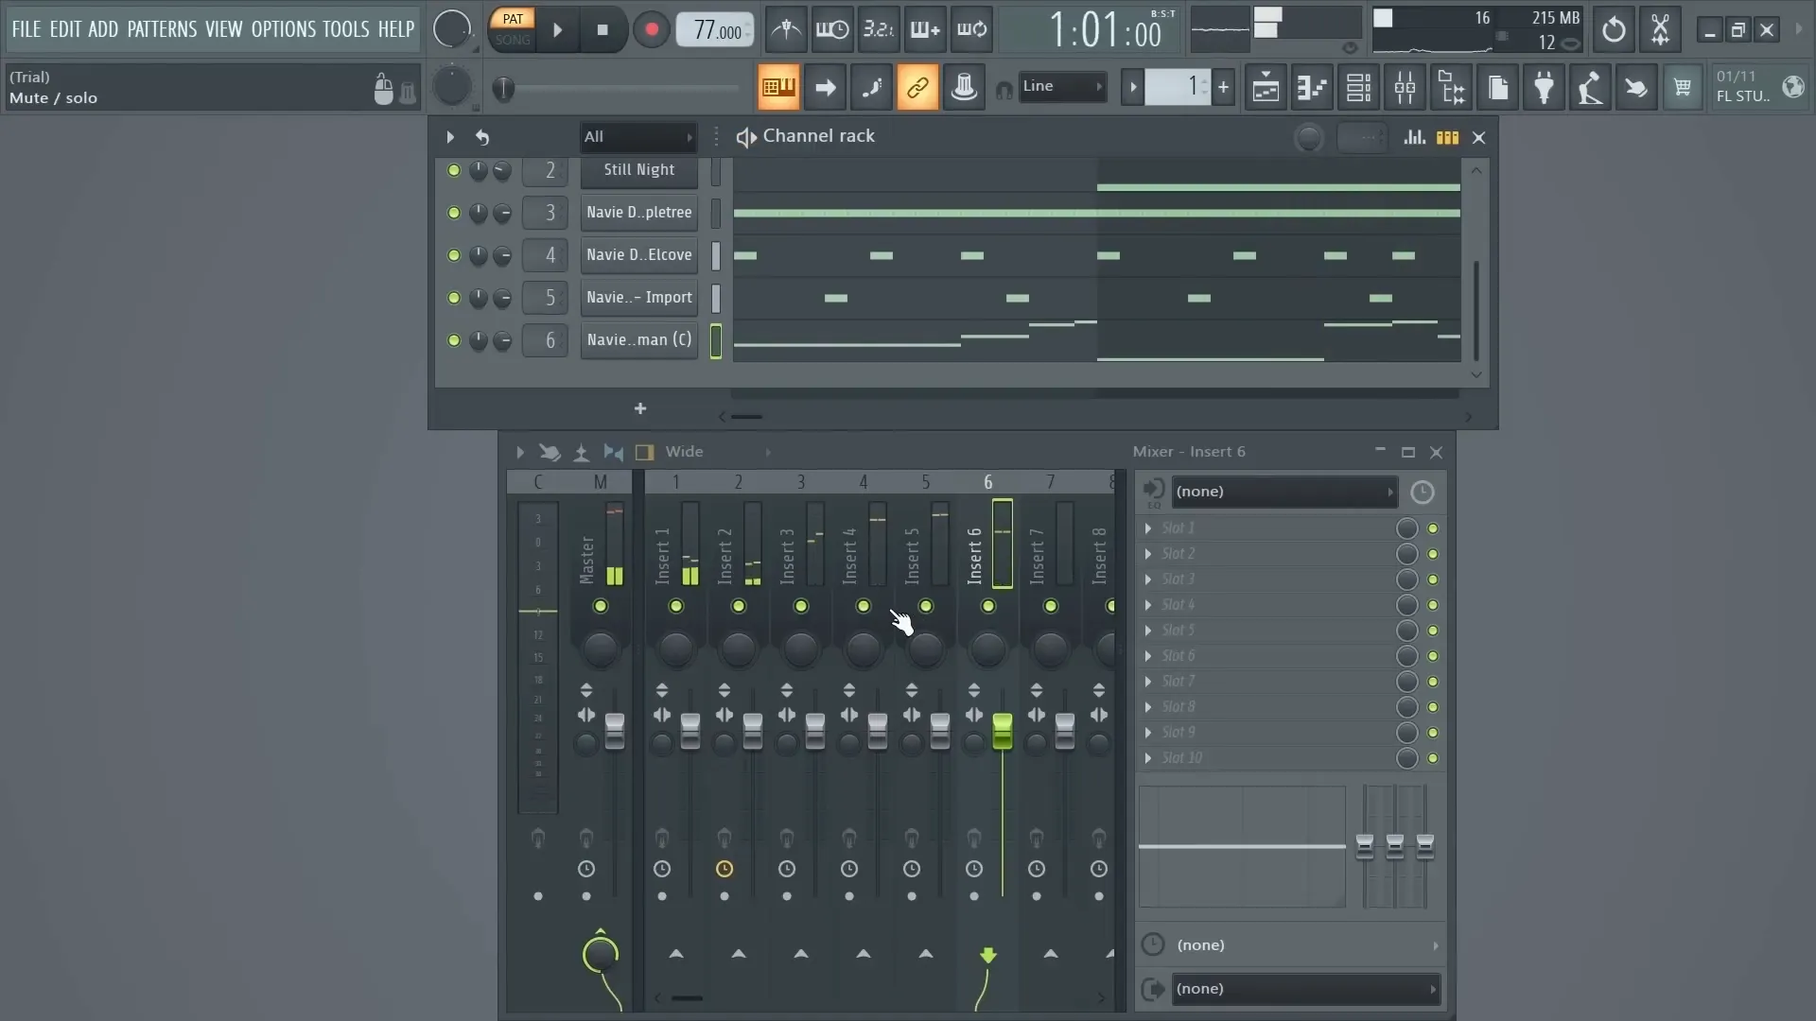
Task: Mute mixer track Insert 6
Action: (x=988, y=606)
